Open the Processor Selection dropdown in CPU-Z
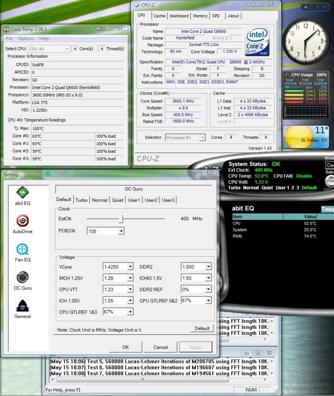The height and width of the screenshot is (396, 334). tap(202, 138)
